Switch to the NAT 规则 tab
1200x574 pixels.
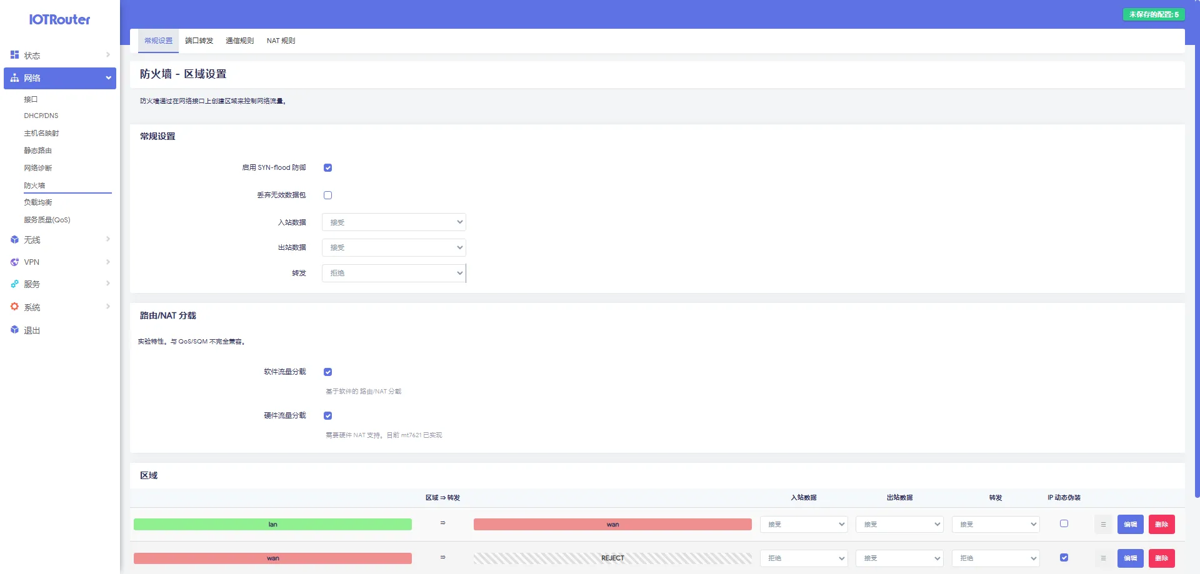click(281, 41)
